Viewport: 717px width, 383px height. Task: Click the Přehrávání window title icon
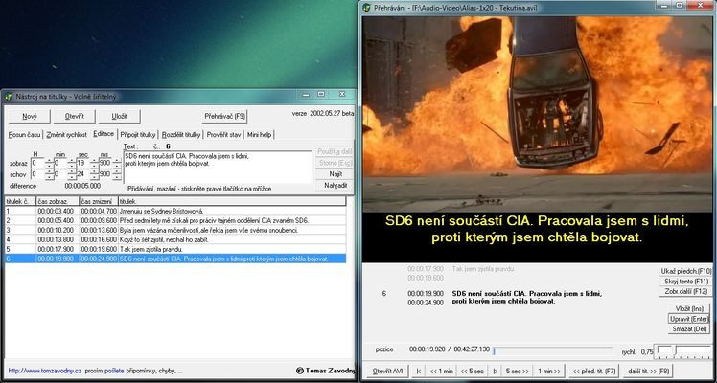click(x=367, y=8)
